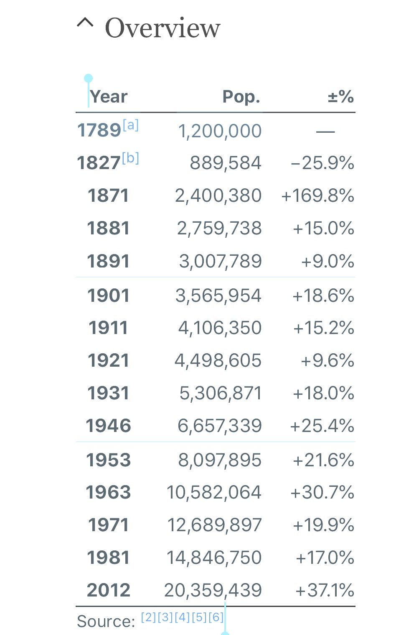This screenshot has width=419, height=635.
Task: Click the Pop. column header
Action: click(x=241, y=97)
